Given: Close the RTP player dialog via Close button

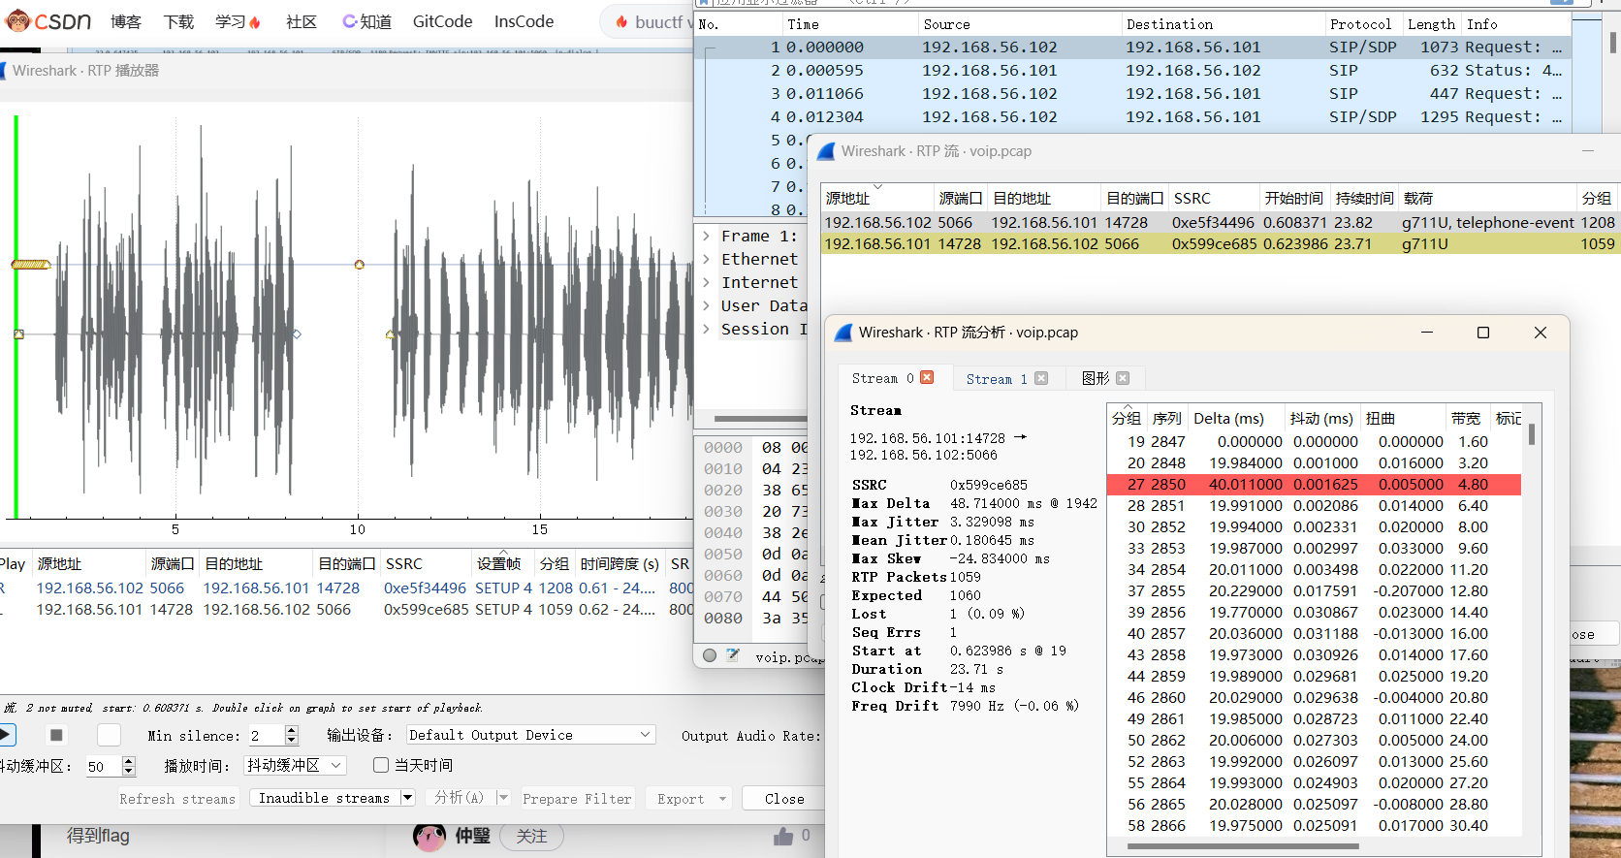Looking at the screenshot, I should (784, 799).
